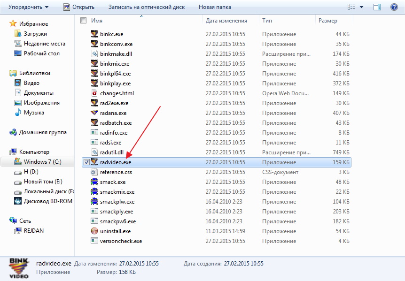Click the radvideo.exe file name

tap(116, 162)
